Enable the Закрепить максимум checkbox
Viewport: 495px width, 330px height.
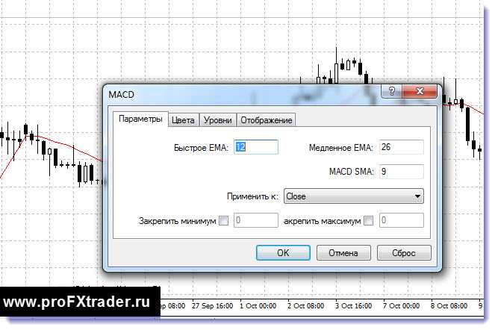(x=368, y=220)
